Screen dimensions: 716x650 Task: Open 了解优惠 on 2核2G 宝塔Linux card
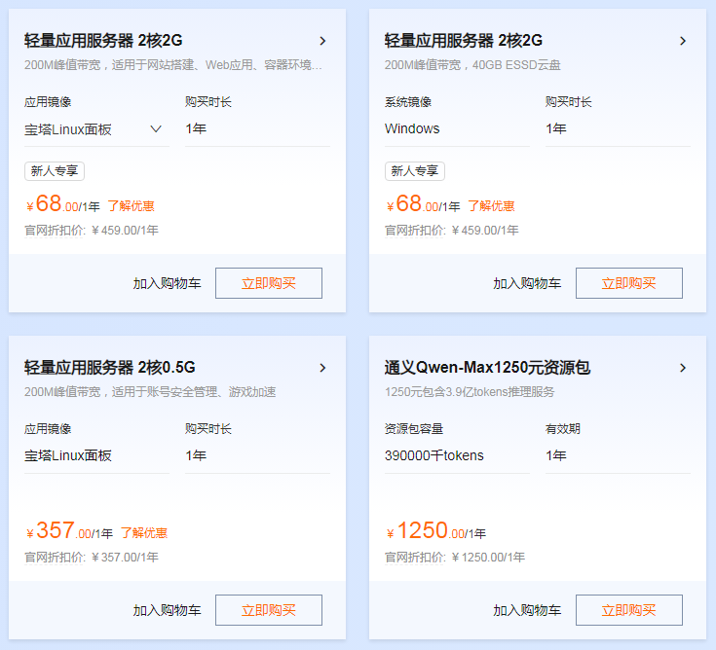tap(131, 206)
